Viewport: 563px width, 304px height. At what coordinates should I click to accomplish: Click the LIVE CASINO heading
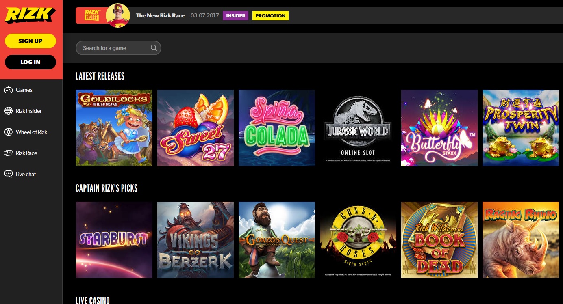pyautogui.click(x=93, y=300)
